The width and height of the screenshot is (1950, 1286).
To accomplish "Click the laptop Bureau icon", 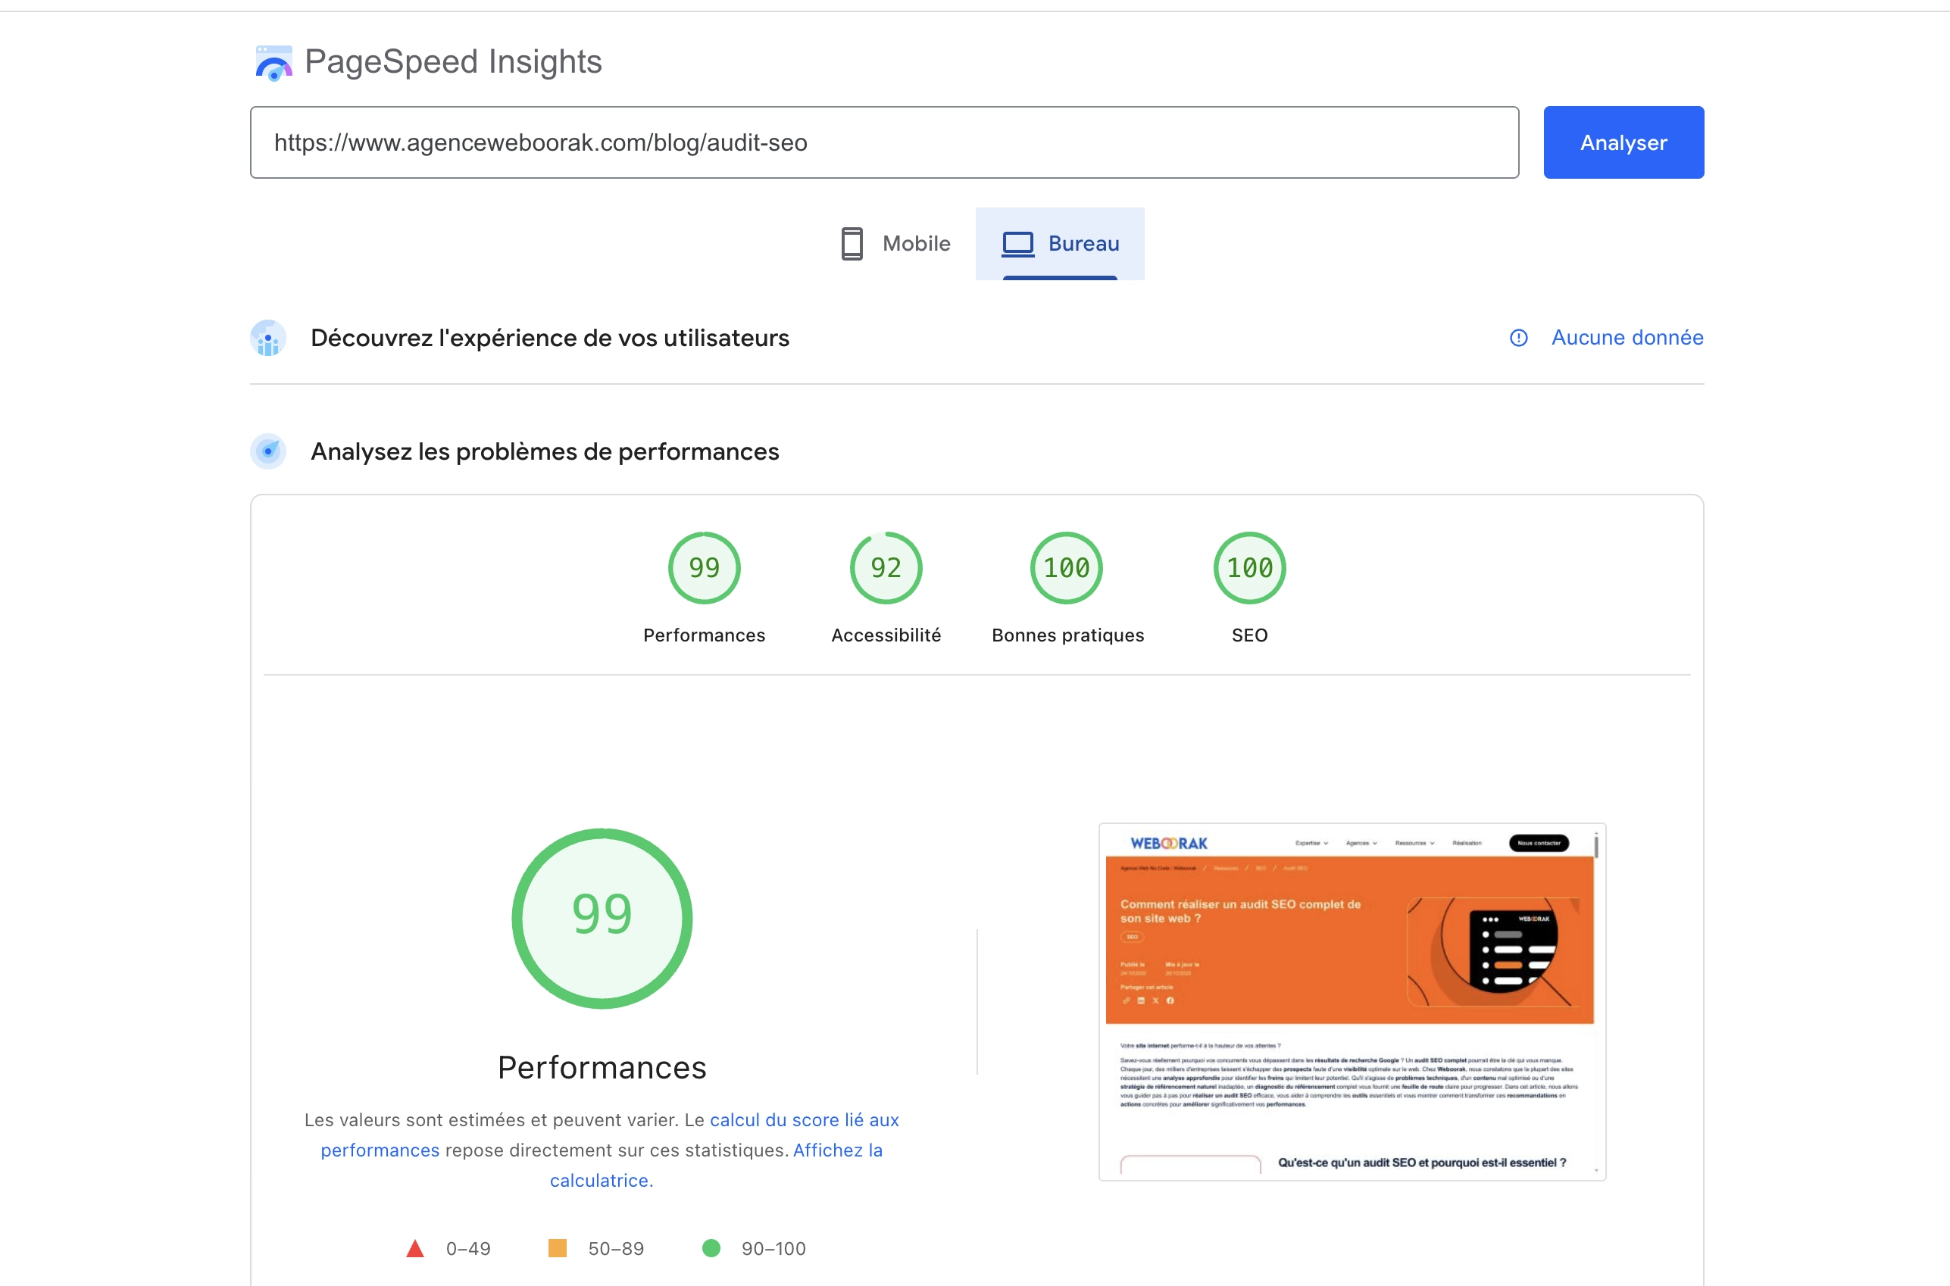I will [x=1017, y=244].
